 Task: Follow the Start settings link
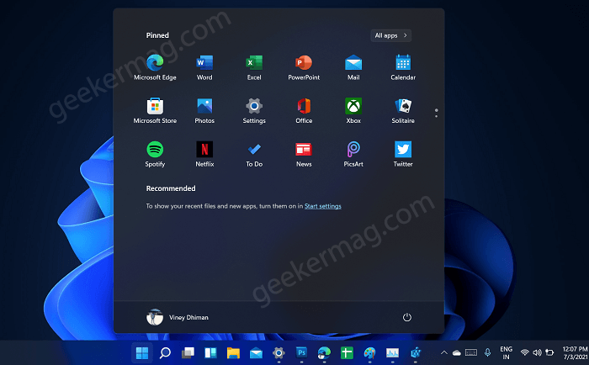click(322, 206)
